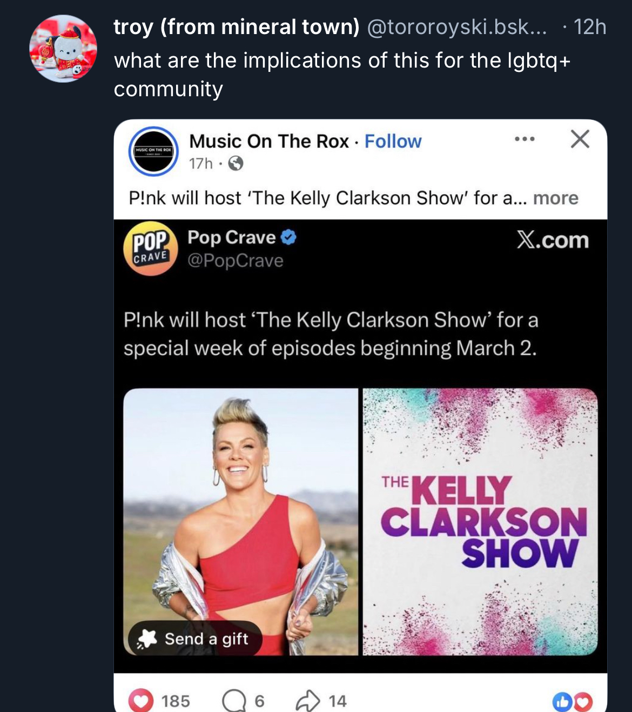Click the Pop Crave logo avatar
The image size is (632, 712).
[150, 249]
